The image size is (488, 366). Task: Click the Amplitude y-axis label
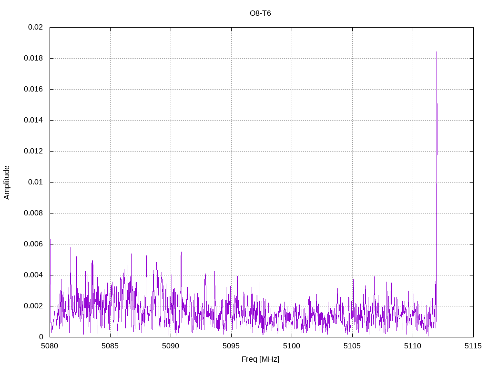coord(7,183)
